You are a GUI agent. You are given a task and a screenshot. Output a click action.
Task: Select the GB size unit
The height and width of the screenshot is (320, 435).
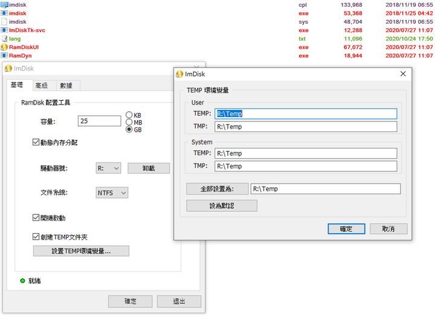click(129, 129)
